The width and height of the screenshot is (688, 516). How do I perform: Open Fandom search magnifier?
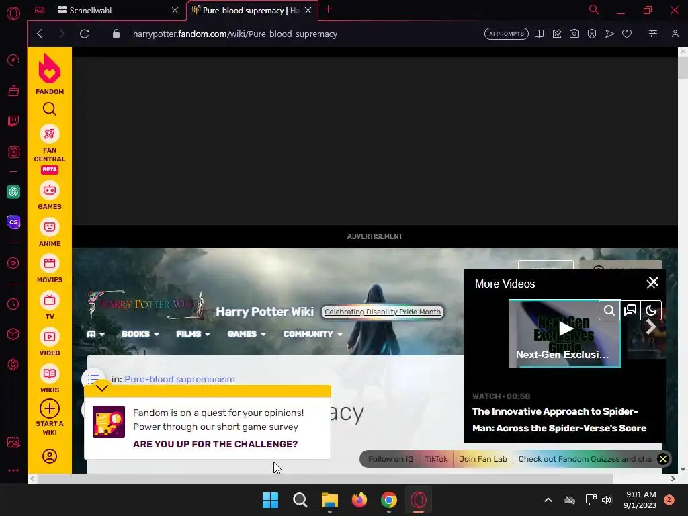pyautogui.click(x=50, y=109)
